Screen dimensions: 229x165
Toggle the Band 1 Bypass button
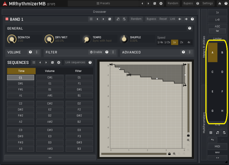(151, 19)
